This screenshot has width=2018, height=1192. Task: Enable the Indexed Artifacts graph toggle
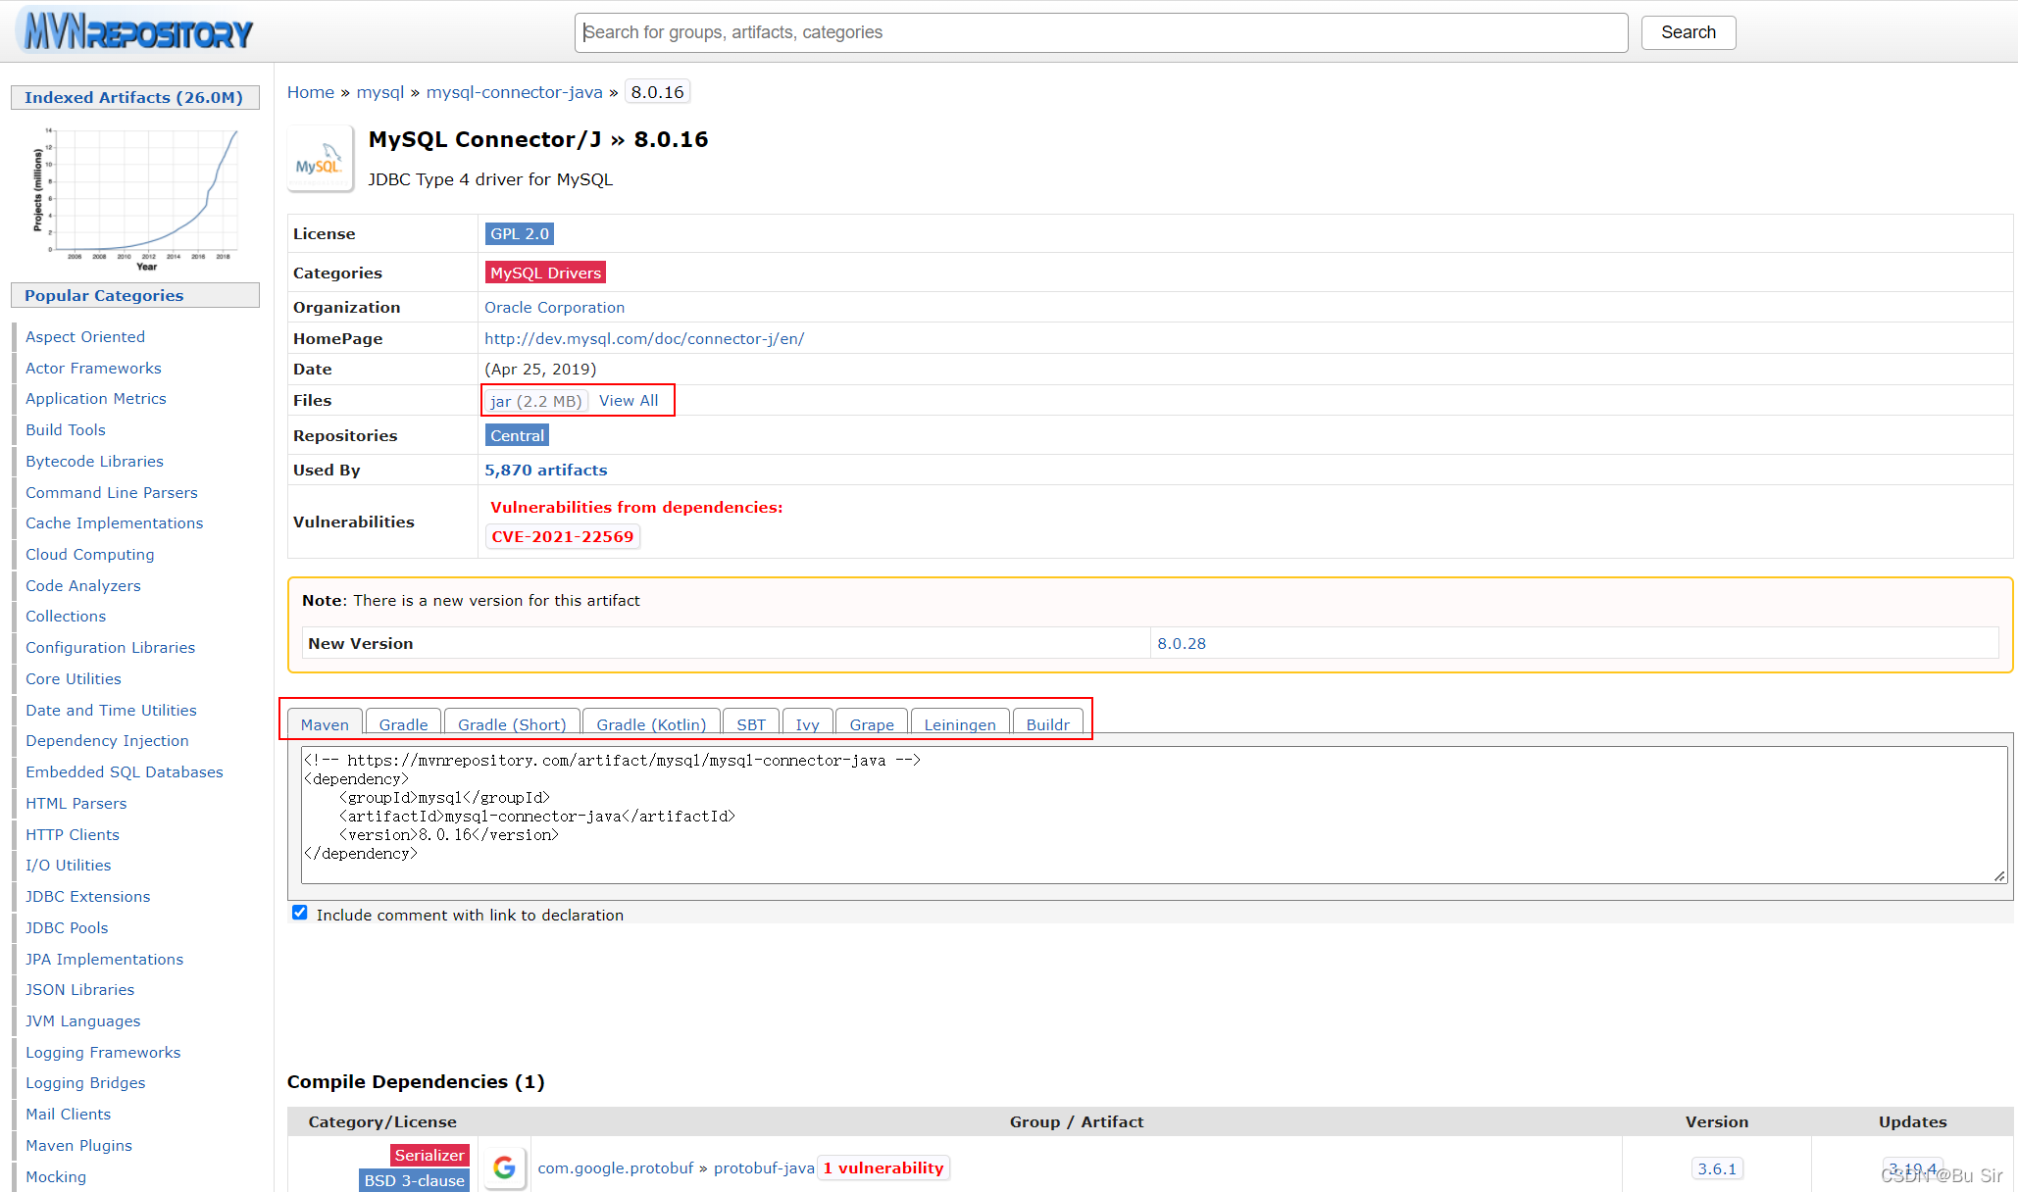(x=137, y=96)
